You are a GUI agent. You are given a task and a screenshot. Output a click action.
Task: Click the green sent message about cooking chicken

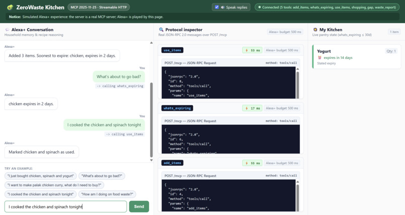pos(105,125)
